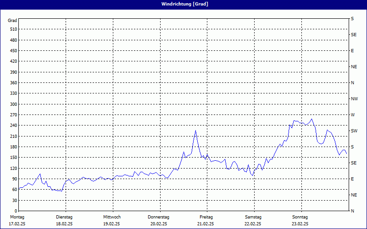
Task: Select the 'N' compass label at 0 degrees
Action: coord(353,211)
